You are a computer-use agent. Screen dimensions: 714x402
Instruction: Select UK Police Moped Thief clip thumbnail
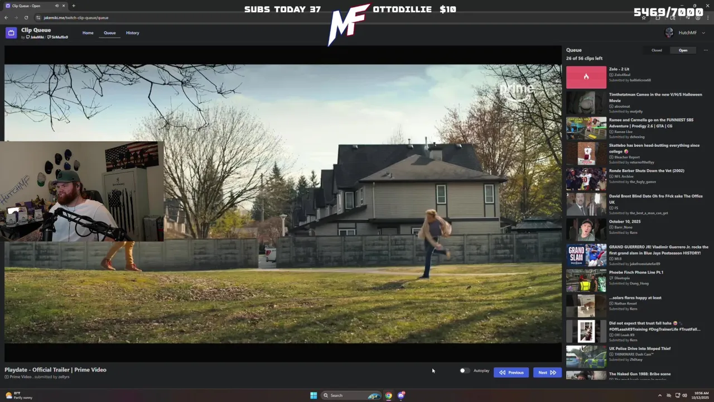pyautogui.click(x=586, y=357)
